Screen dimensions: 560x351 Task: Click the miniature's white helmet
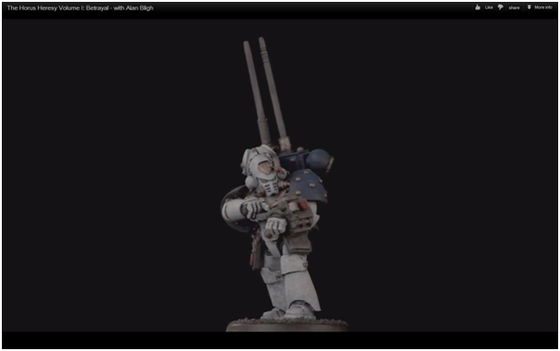point(260,164)
